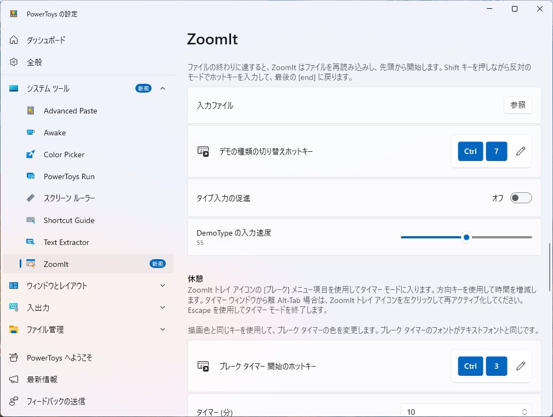Screen dimensions: 553x417
Task: Enable the タイプ入力の促進 toggle
Action: pyautogui.click(x=521, y=198)
